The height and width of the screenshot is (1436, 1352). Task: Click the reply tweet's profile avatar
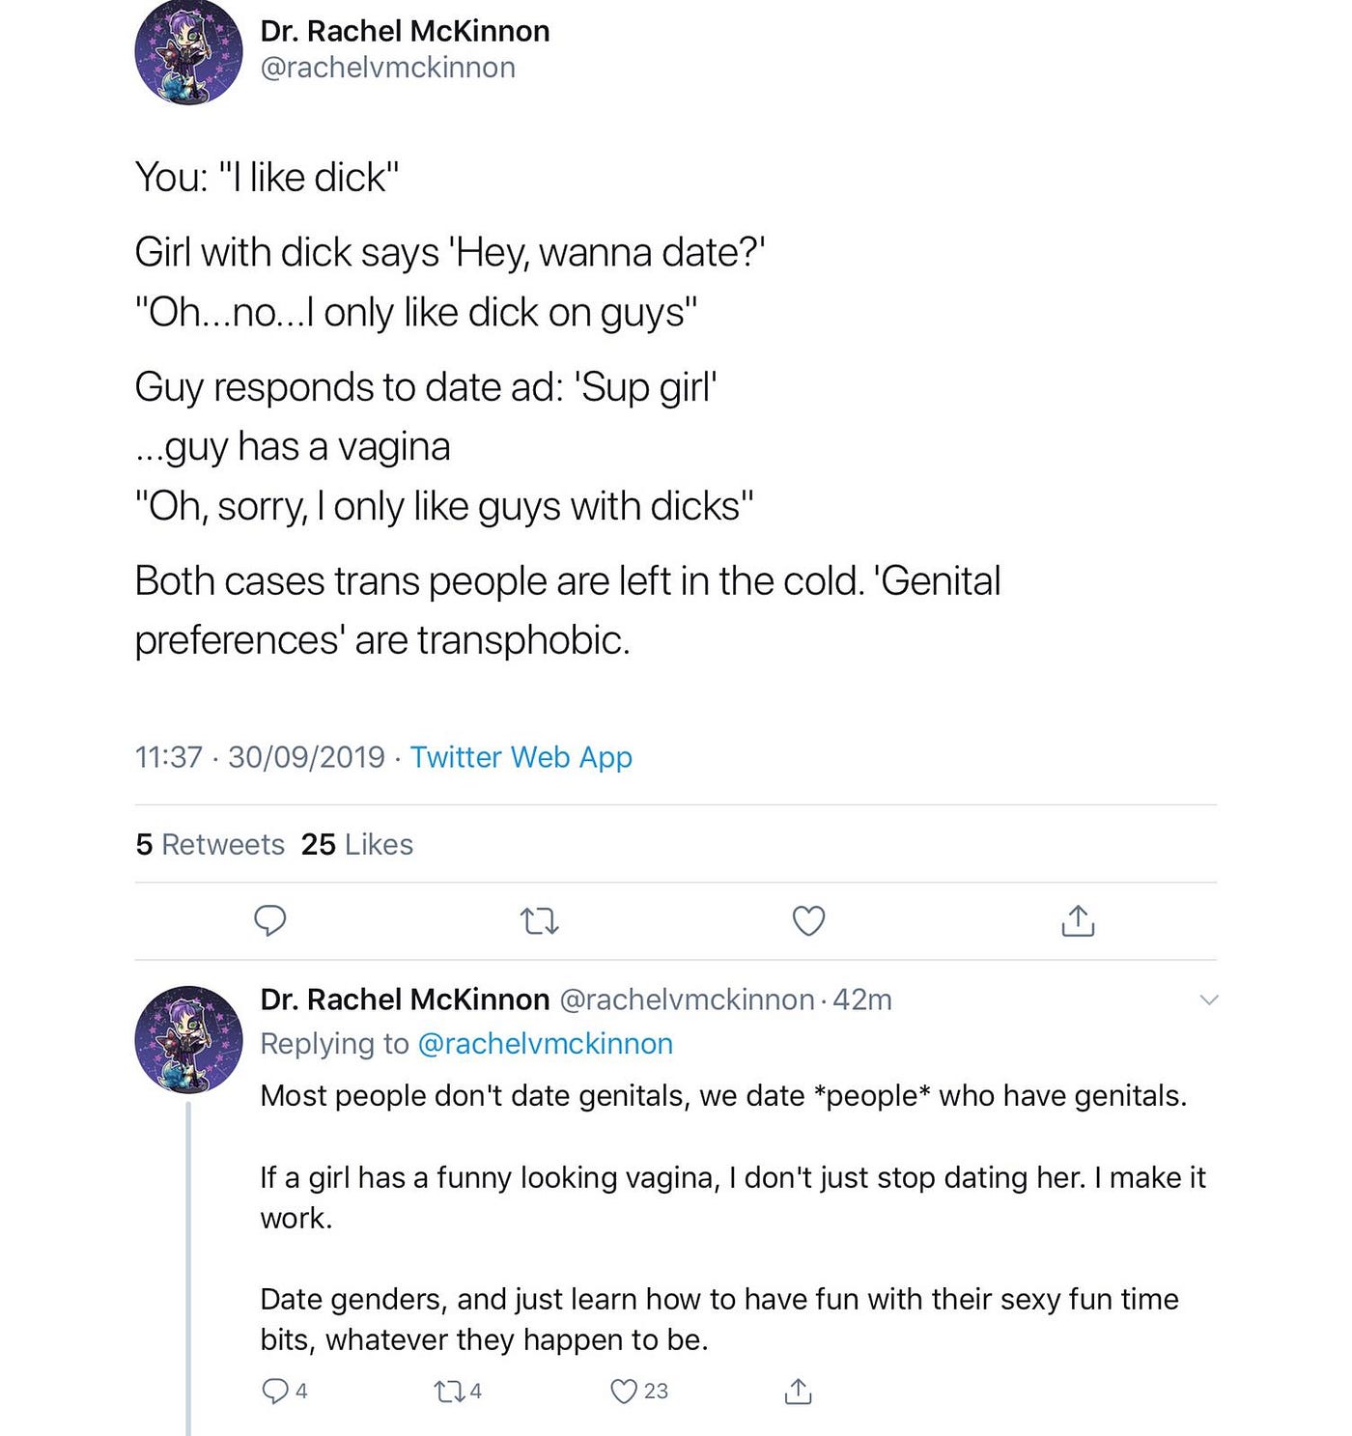(x=188, y=1039)
